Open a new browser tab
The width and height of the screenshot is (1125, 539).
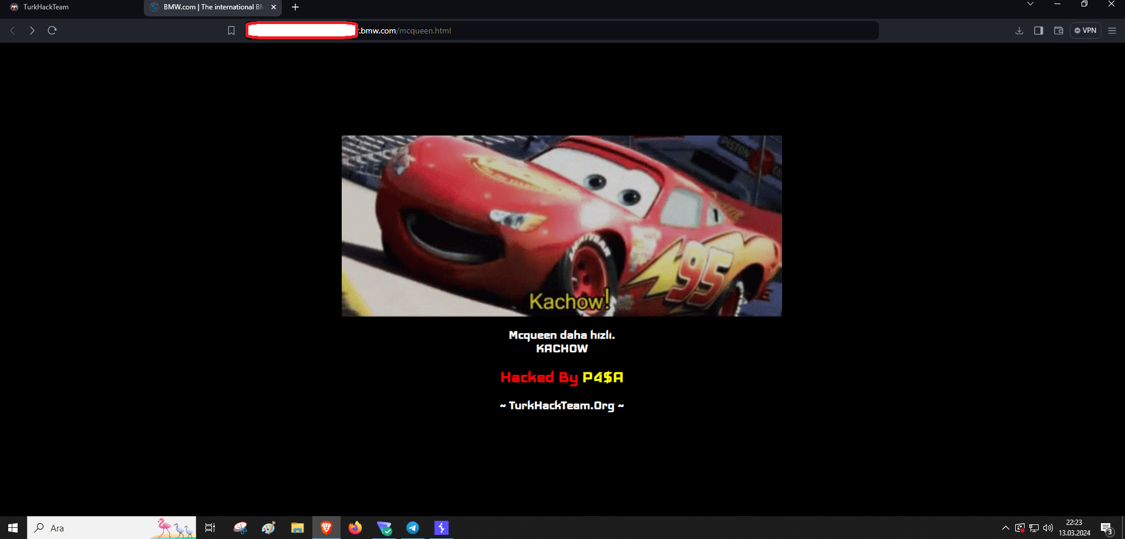[x=295, y=7]
